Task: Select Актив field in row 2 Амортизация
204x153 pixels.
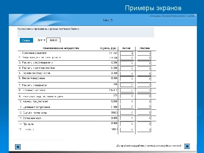Action: tap(127, 58)
